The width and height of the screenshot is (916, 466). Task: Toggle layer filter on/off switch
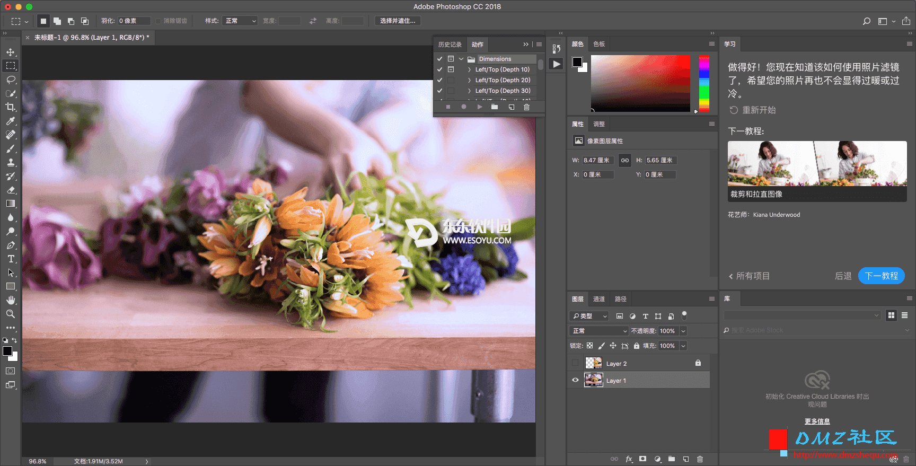[684, 315]
